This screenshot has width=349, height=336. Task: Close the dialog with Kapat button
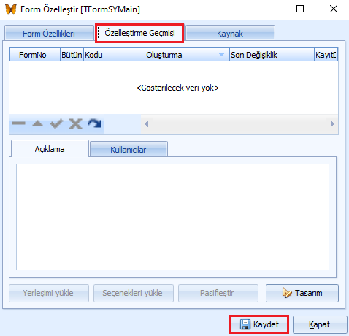(x=320, y=324)
